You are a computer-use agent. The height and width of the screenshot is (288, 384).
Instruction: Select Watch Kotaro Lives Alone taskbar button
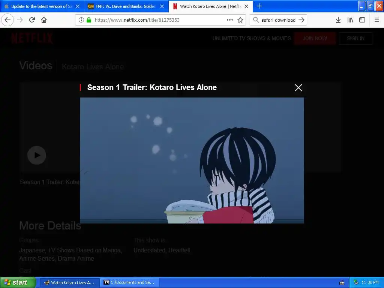click(69, 283)
